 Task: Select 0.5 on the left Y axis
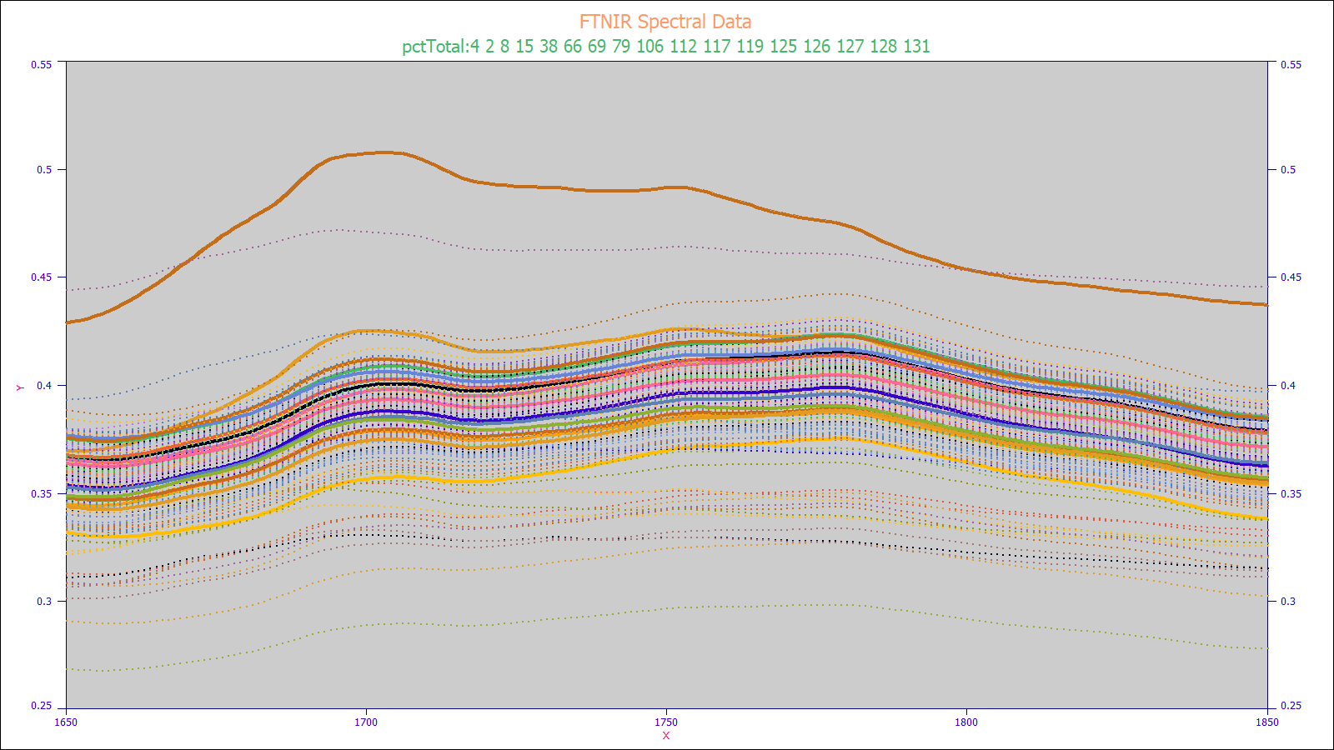click(x=44, y=170)
